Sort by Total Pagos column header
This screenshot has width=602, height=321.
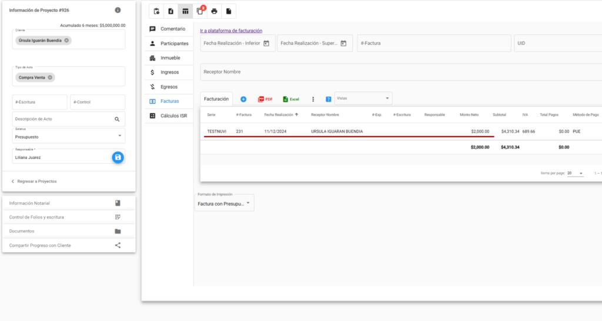pos(549,115)
